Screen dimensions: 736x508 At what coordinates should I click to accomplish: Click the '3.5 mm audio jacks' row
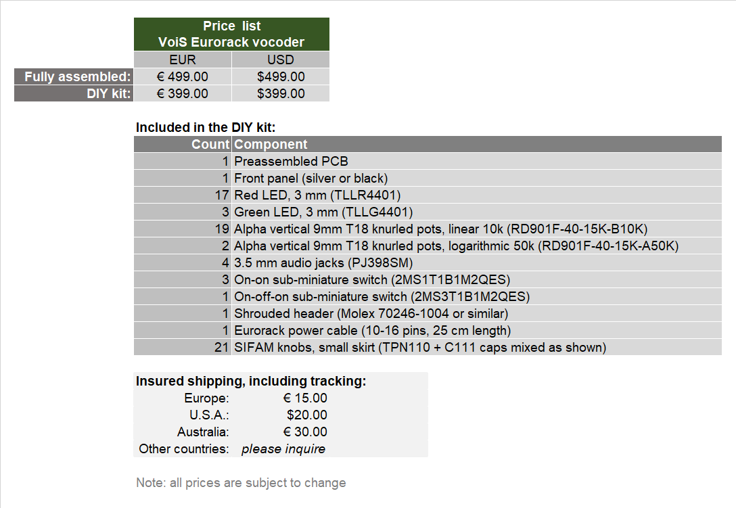pos(323,262)
